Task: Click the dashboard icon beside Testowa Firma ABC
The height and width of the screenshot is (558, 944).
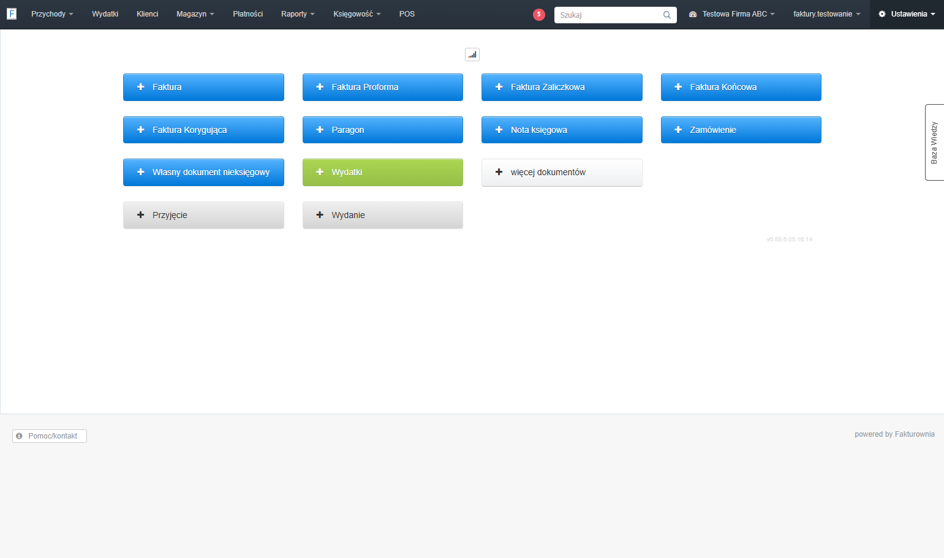Action: 693,14
